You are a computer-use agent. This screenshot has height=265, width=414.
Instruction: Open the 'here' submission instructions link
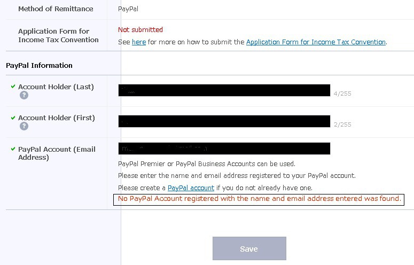point(139,42)
